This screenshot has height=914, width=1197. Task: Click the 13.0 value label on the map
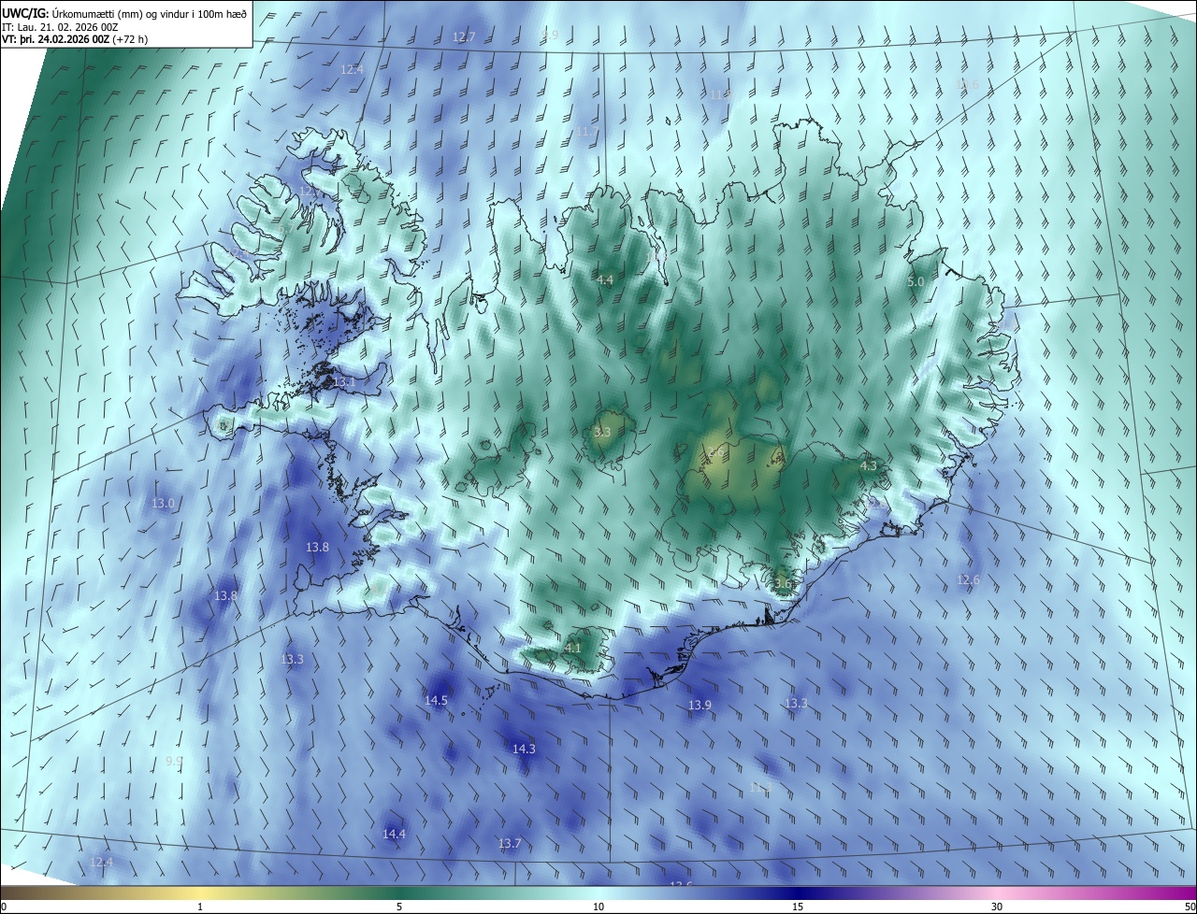[163, 503]
